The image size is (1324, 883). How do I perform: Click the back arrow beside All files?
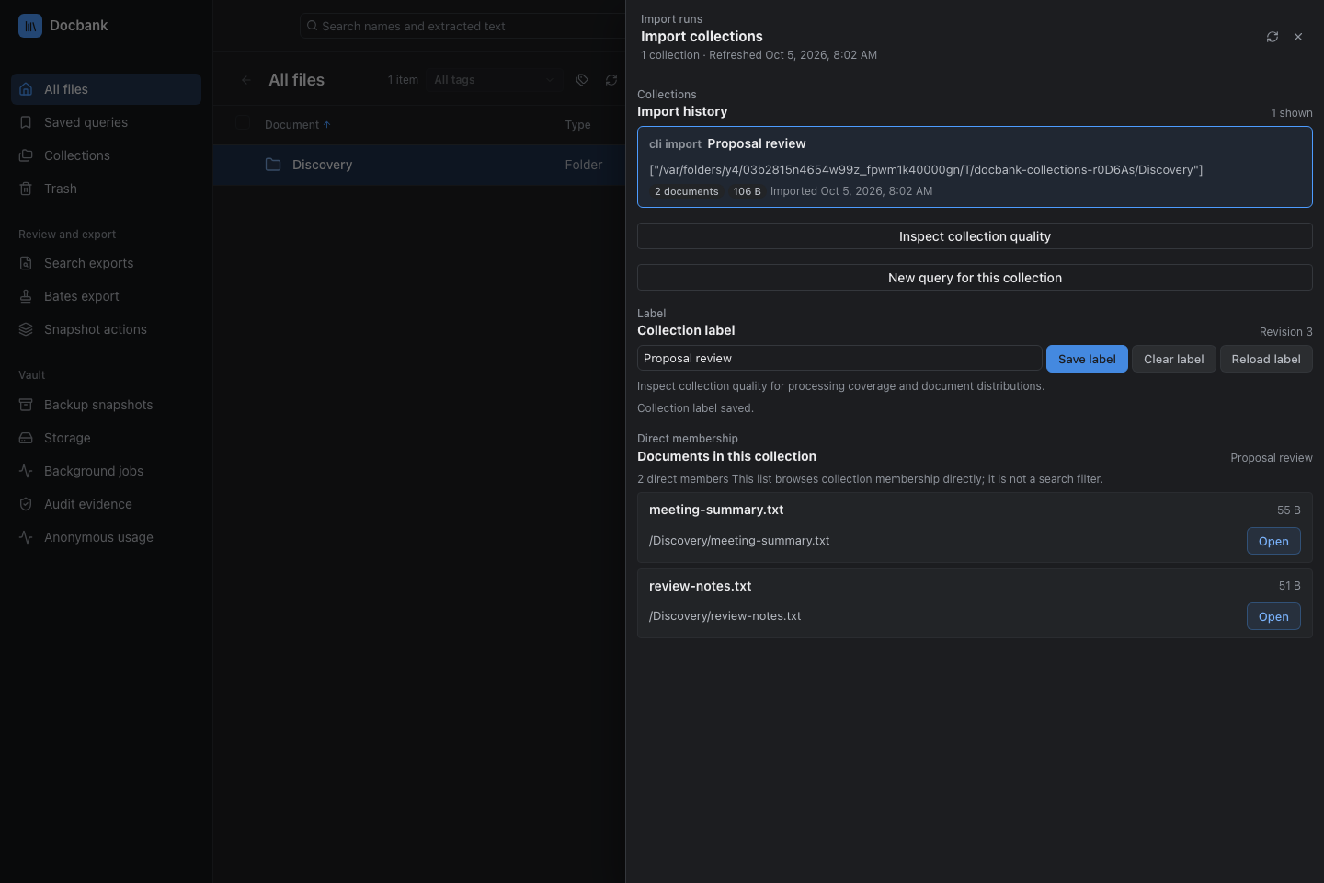(246, 80)
